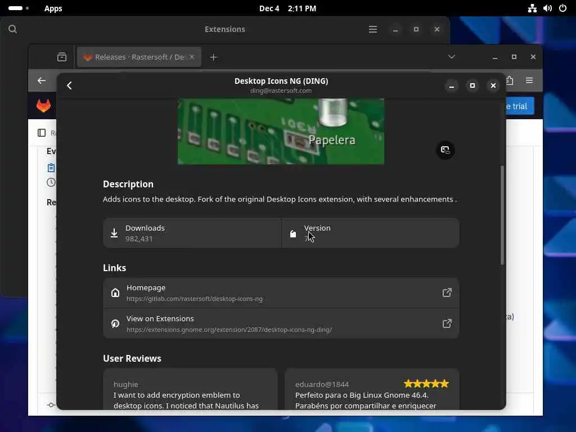Close the Desktop Icons NG dialog
Viewport: 576px width, 432px height.
(493, 85)
